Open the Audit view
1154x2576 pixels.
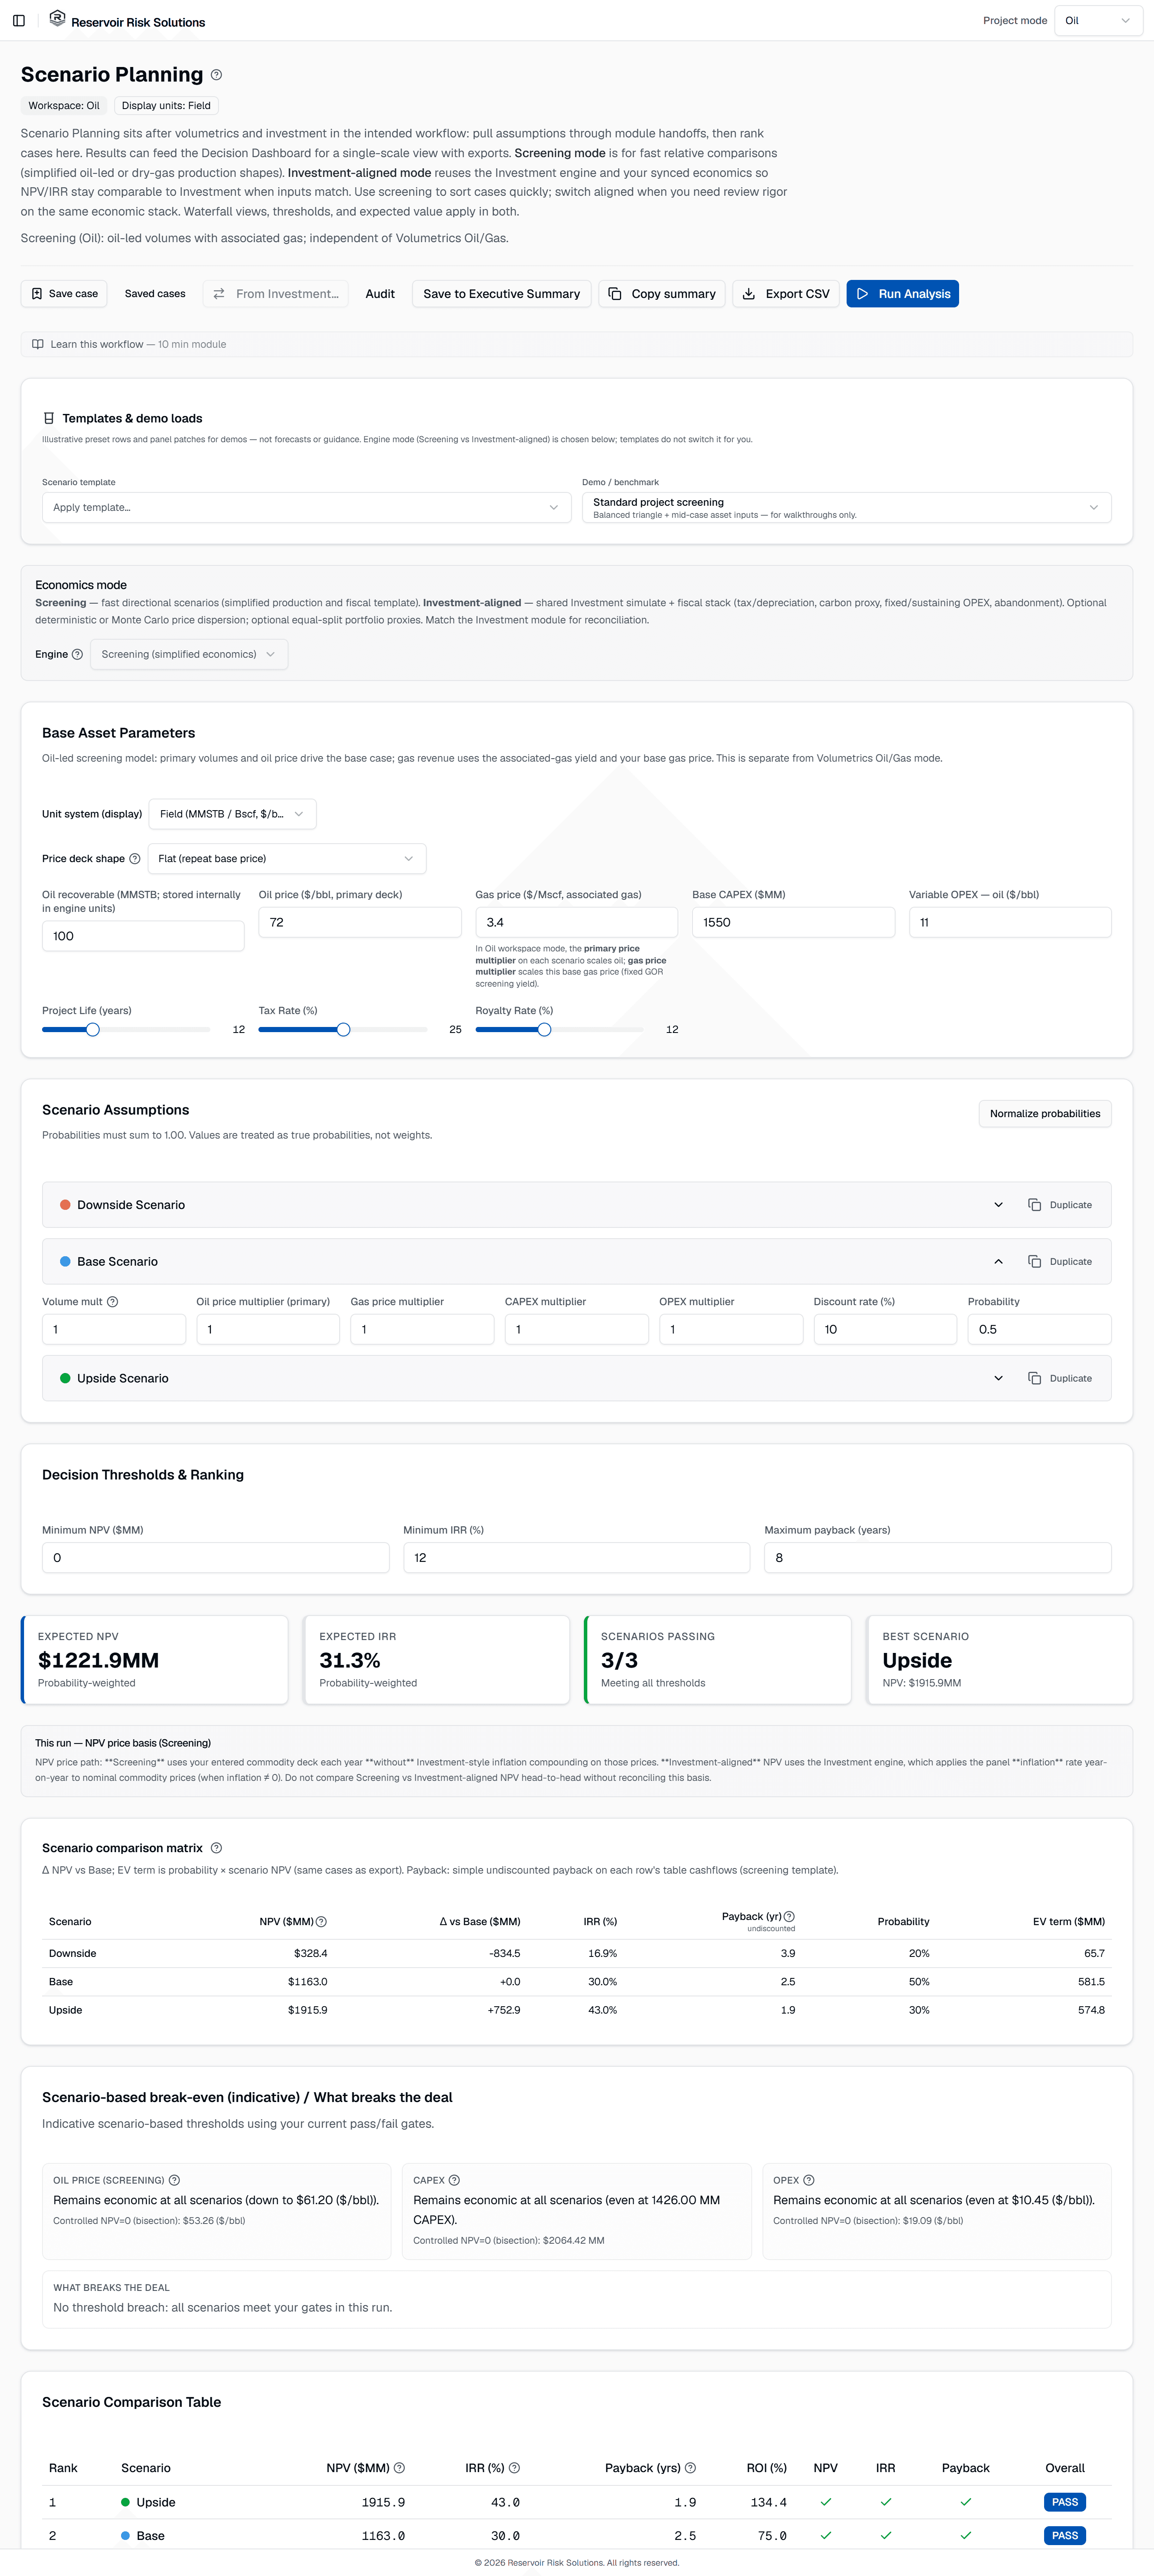pyautogui.click(x=380, y=294)
